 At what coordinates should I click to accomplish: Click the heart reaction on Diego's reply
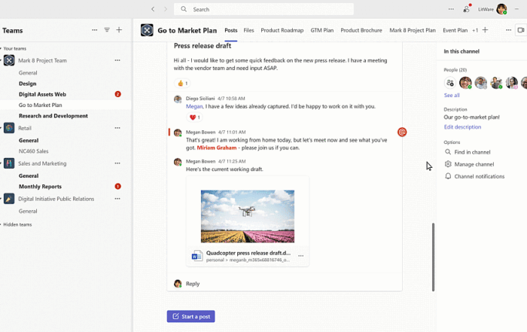coord(195,117)
